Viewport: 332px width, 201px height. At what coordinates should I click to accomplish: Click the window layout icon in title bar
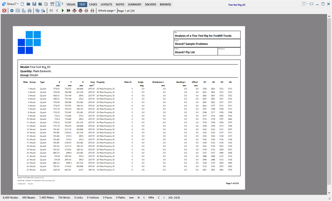tap(304, 4)
